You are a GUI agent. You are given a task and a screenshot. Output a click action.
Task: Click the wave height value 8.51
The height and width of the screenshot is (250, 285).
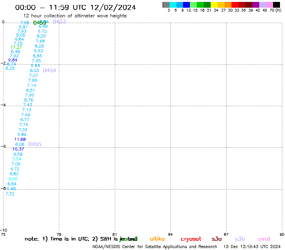click(x=30, y=90)
